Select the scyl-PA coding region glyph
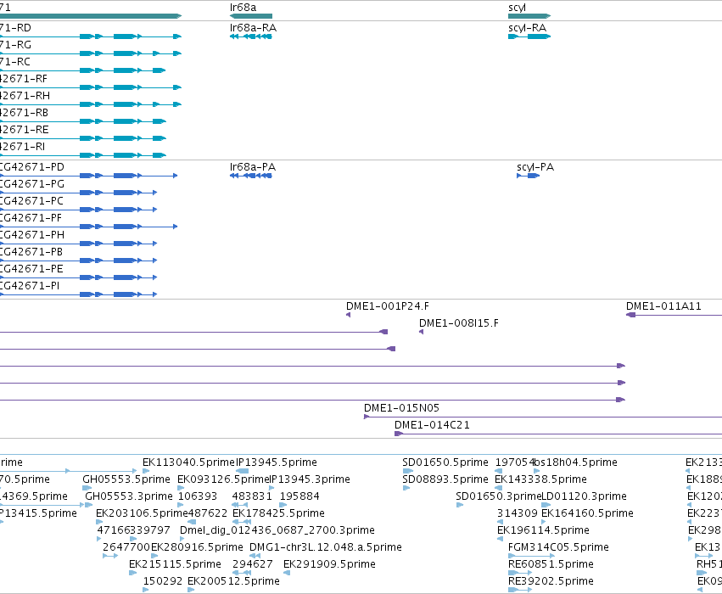 click(529, 176)
